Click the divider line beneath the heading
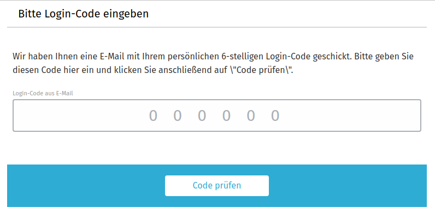The image size is (435, 213). pos(216,27)
